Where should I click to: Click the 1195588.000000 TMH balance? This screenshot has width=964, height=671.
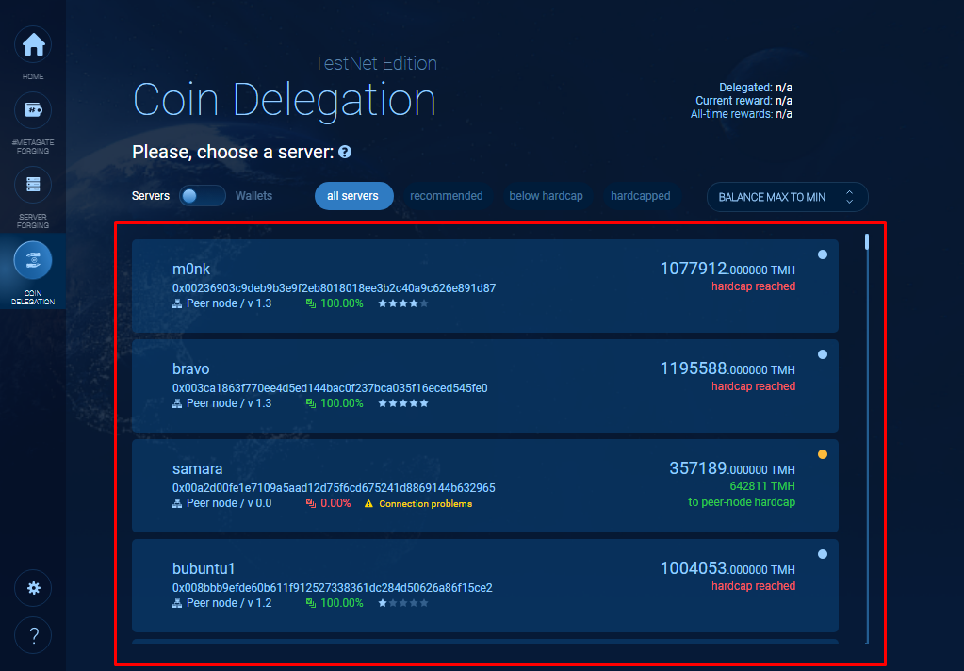tap(727, 368)
